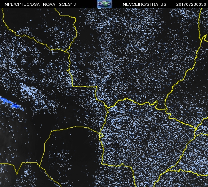Click the GOES13 satellite label
The height and width of the screenshot is (187, 208).
point(67,4)
